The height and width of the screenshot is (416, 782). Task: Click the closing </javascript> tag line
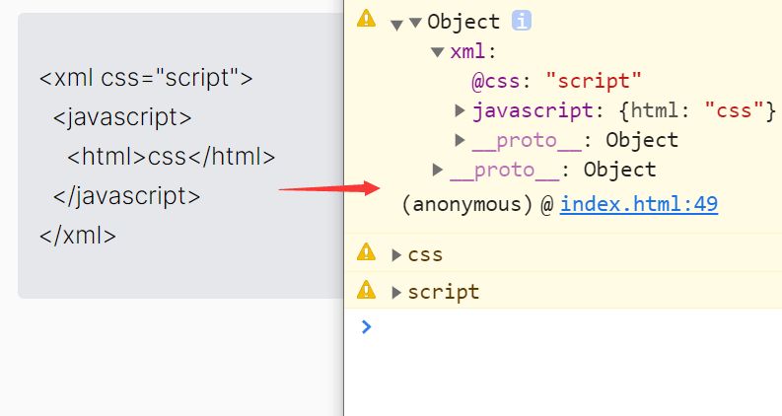[126, 196]
